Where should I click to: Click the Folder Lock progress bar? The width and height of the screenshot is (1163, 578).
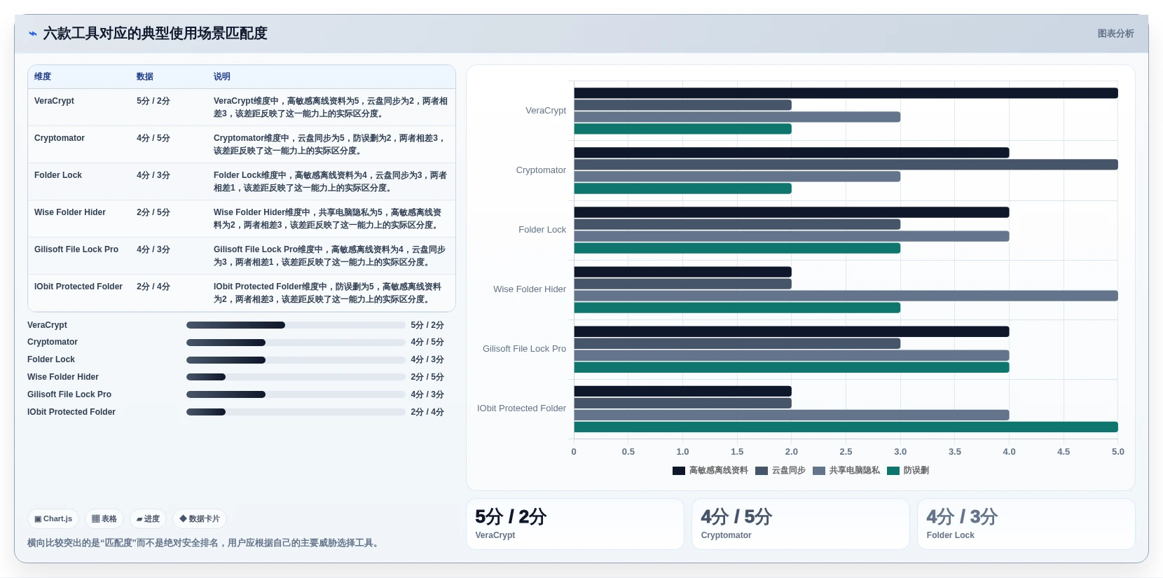pyautogui.click(x=296, y=360)
